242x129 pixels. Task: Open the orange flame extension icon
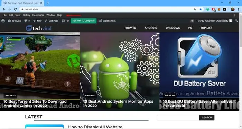point(219,9)
